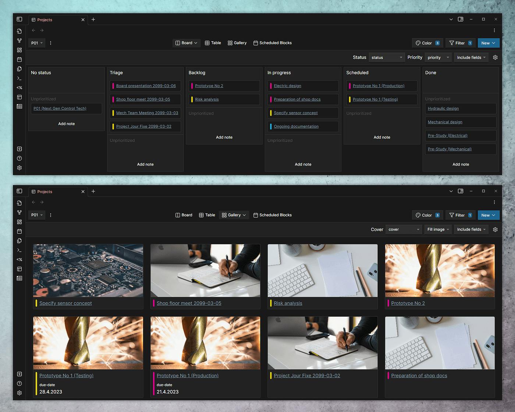
Task: Click the Prototype No 2 cover thumbnail
Action: pos(440,270)
